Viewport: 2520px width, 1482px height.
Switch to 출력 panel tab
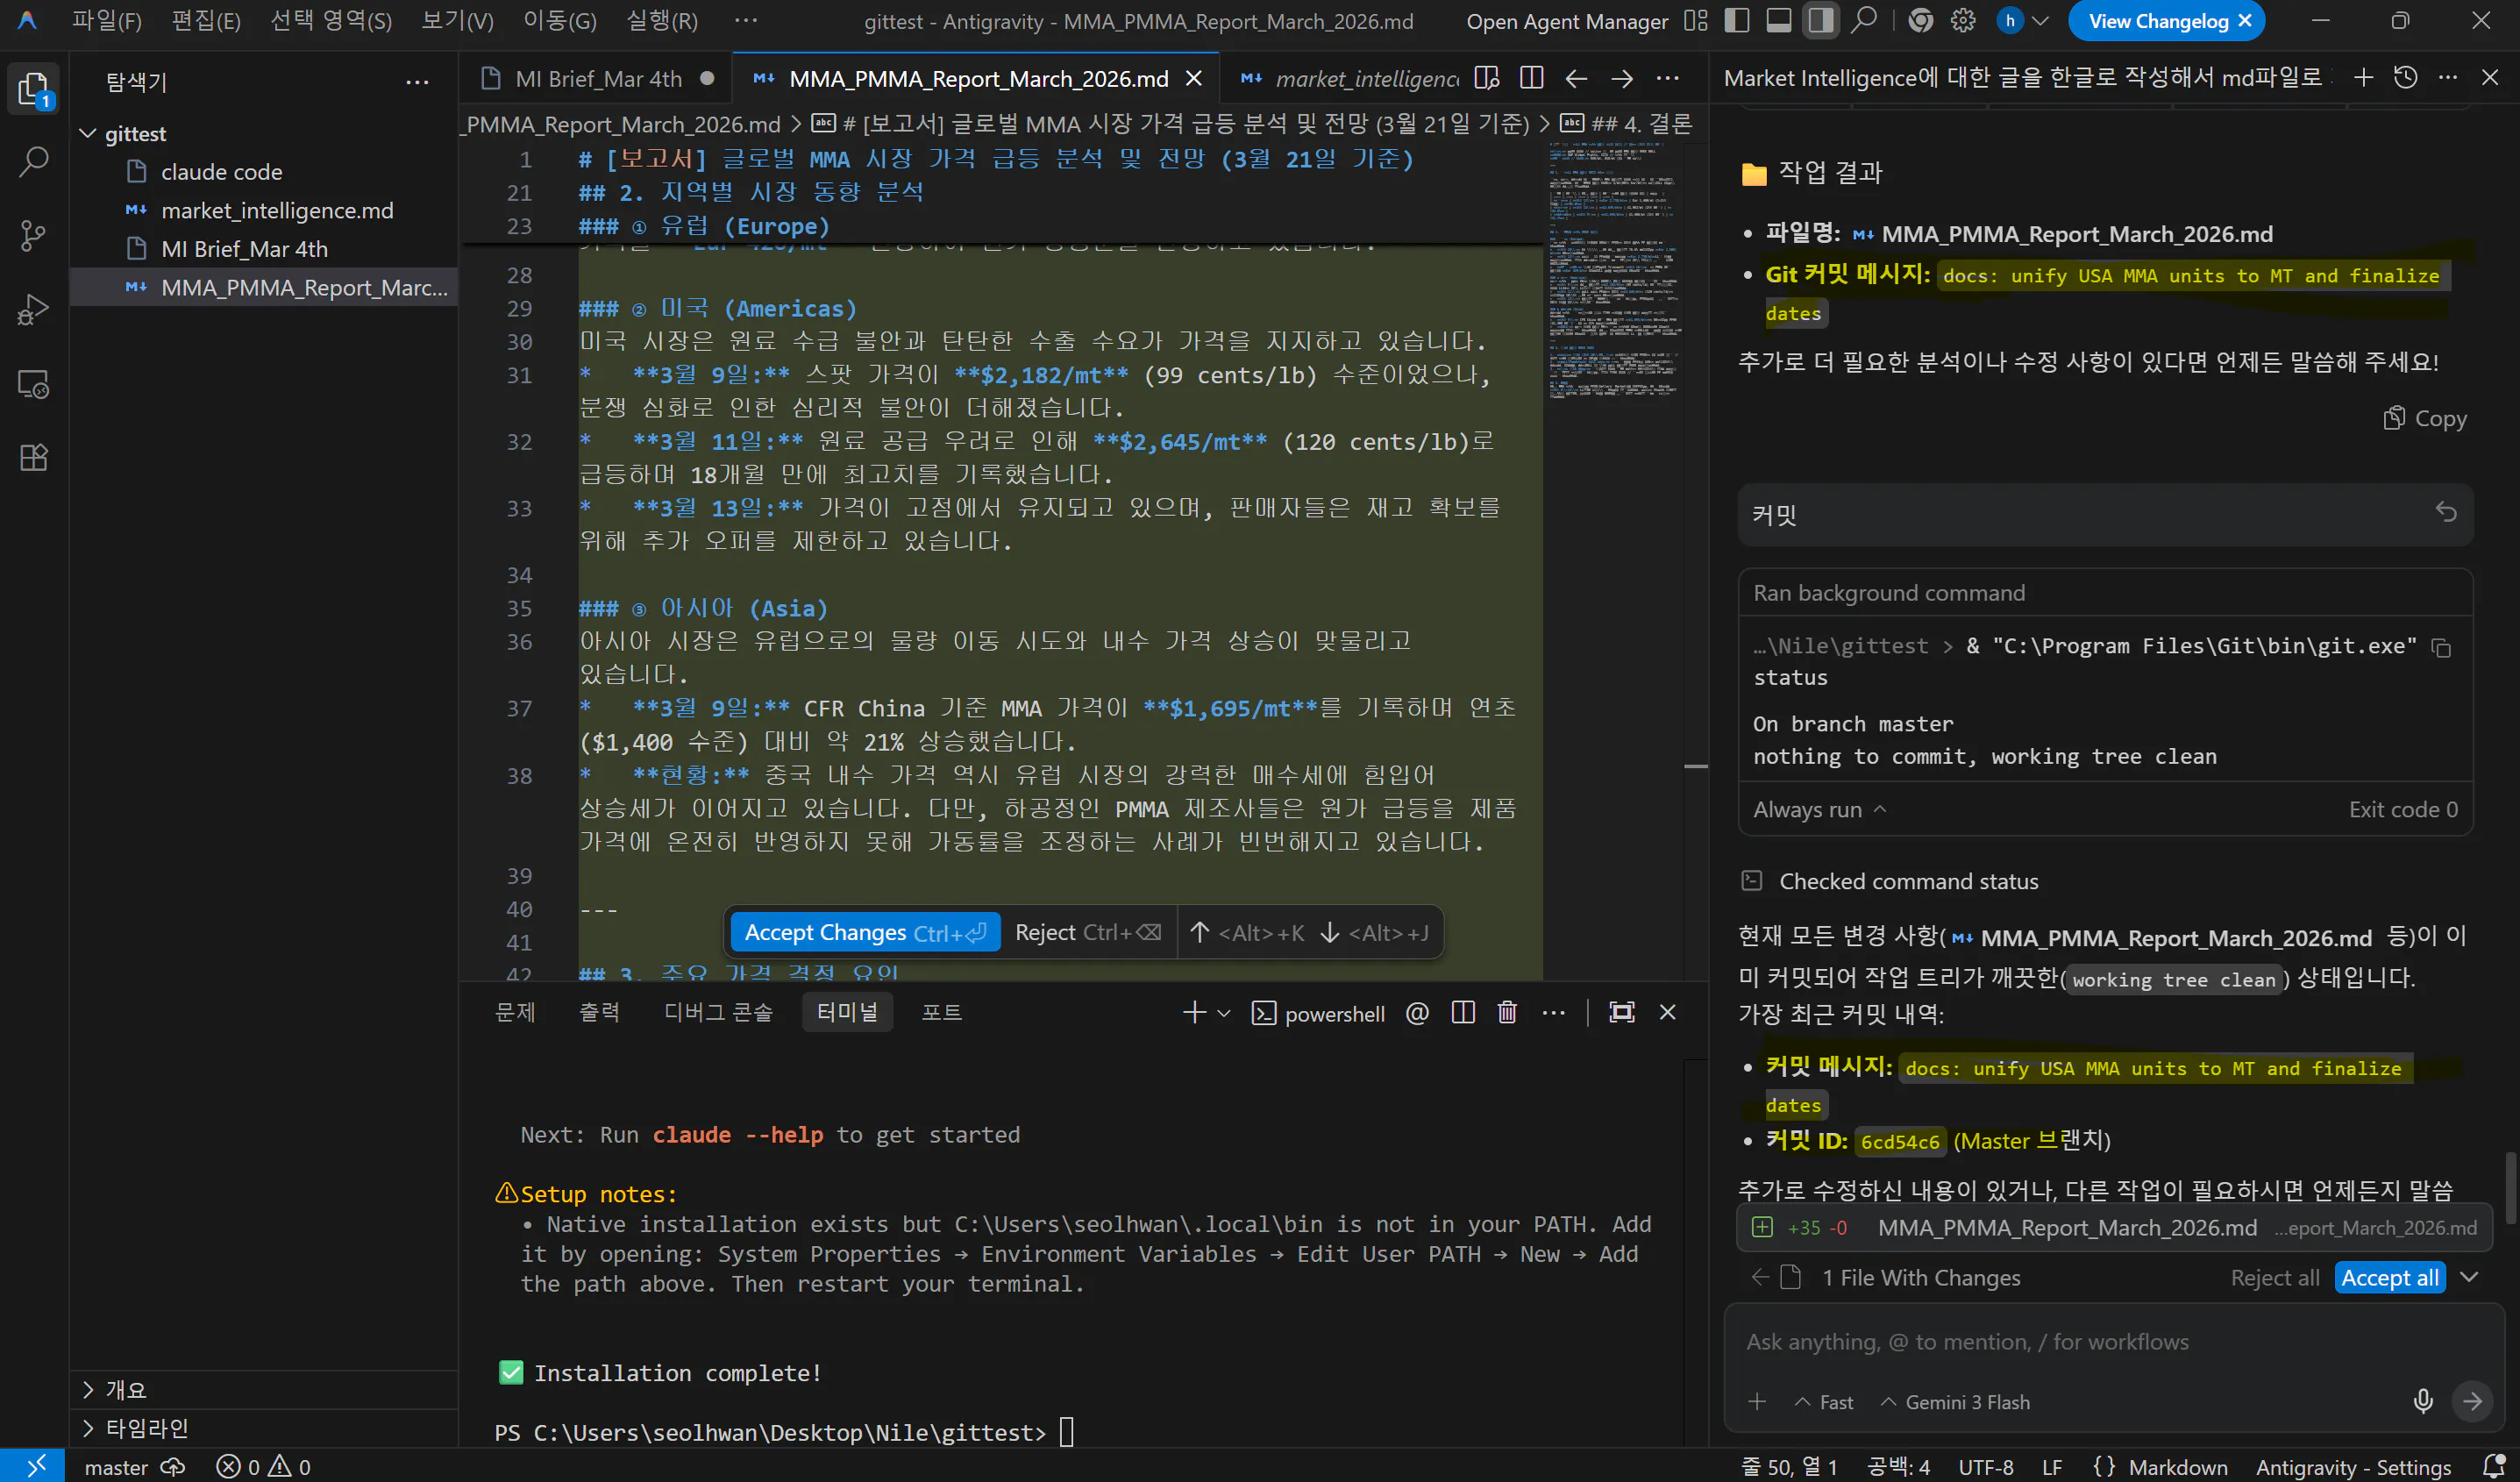599,1012
